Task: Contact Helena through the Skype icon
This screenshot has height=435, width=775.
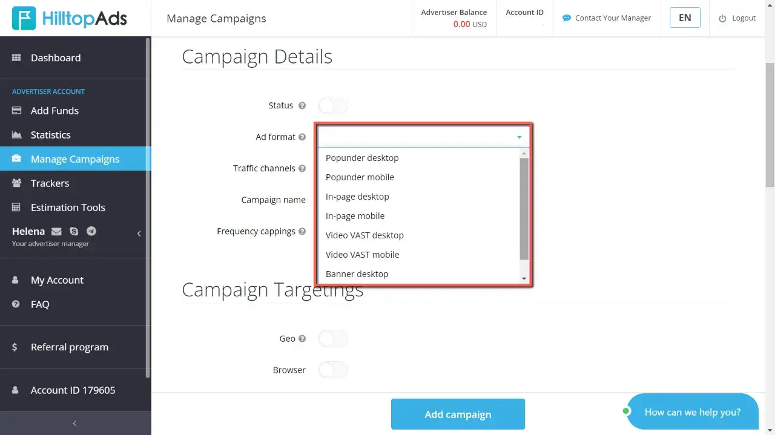Action: coord(74,231)
